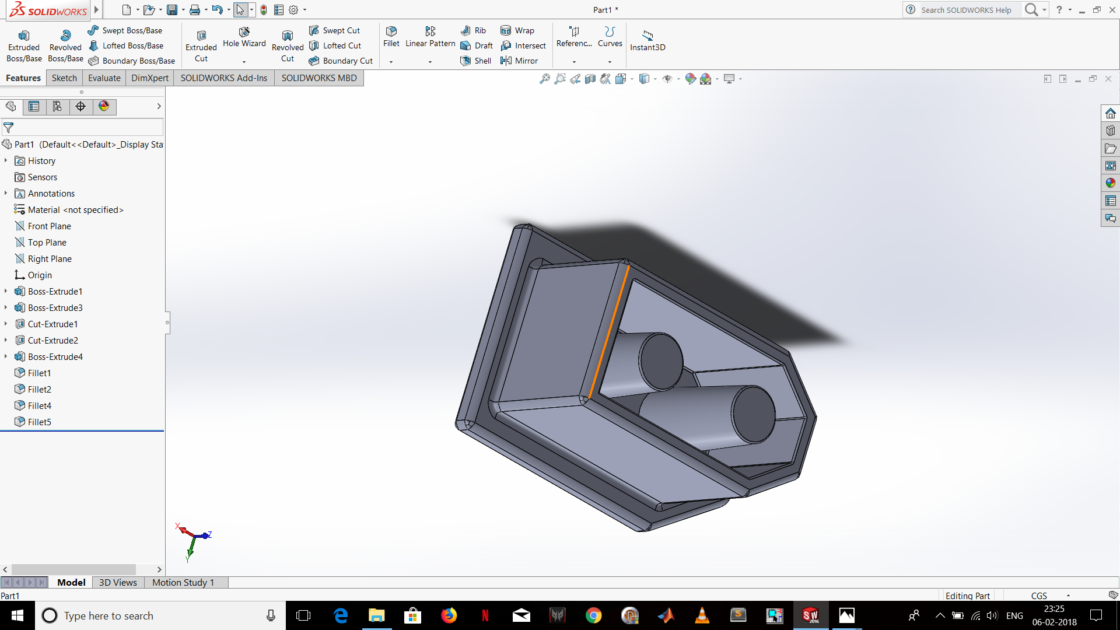Click the Swept Cut button
This screenshot has width=1120, height=630.
[334, 30]
